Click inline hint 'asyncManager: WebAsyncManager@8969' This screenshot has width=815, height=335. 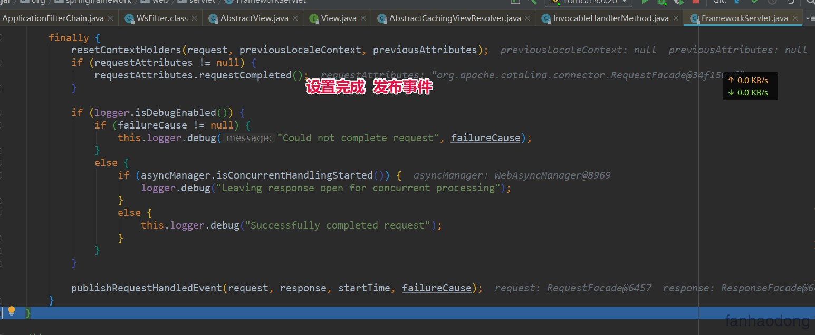pos(512,175)
